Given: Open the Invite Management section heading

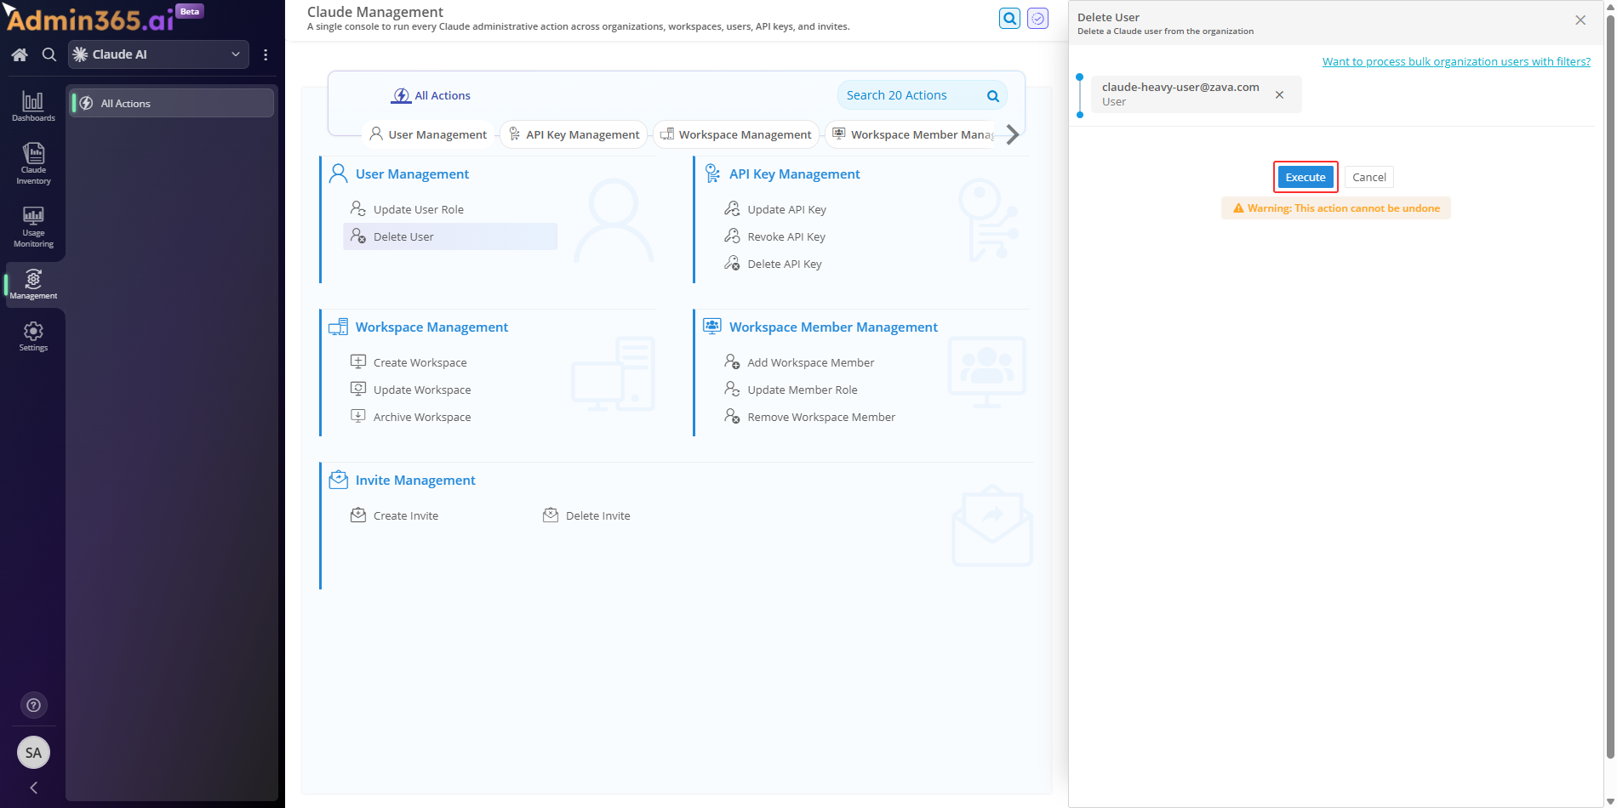Looking at the screenshot, I should coord(415,480).
